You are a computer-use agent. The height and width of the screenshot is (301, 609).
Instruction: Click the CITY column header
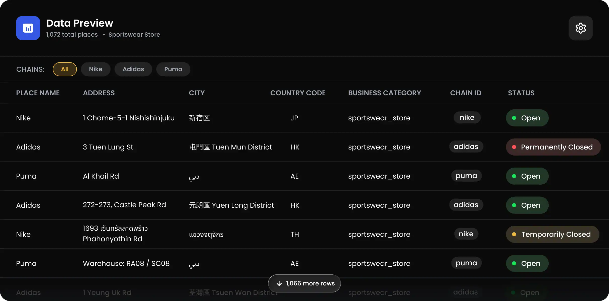197,93
